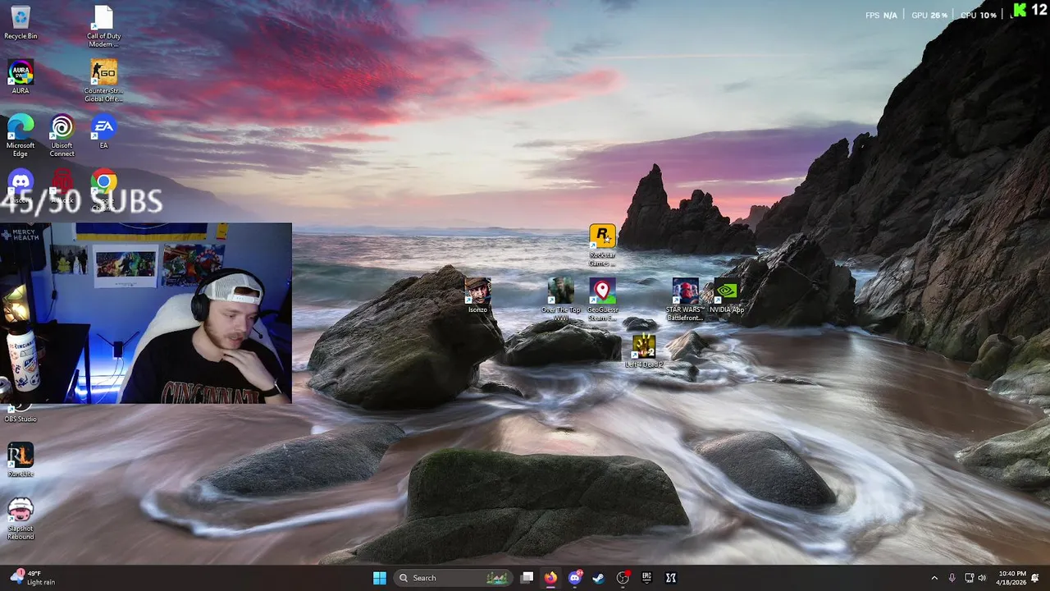This screenshot has width=1050, height=591.
Task: Switch to Firefox in the taskbar
Action: (550, 578)
